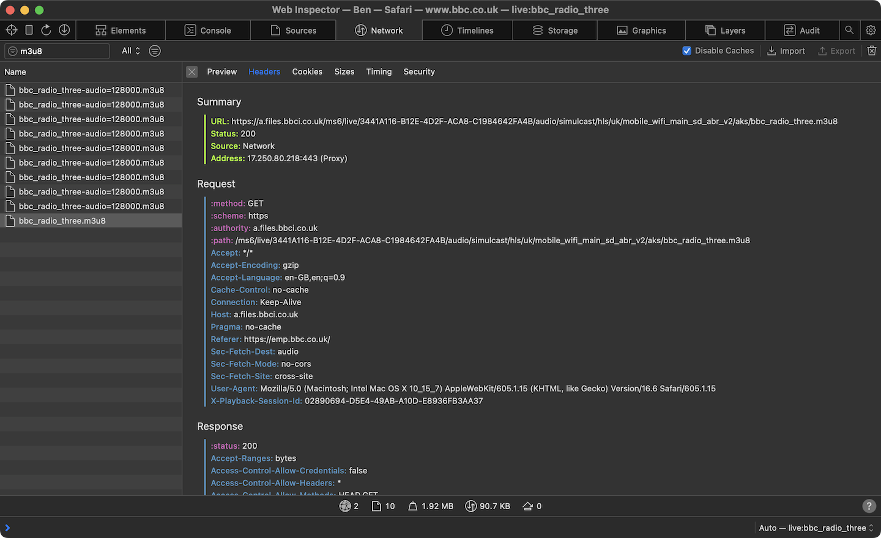Open the Sources tab
The image size is (881, 538).
[x=293, y=31]
